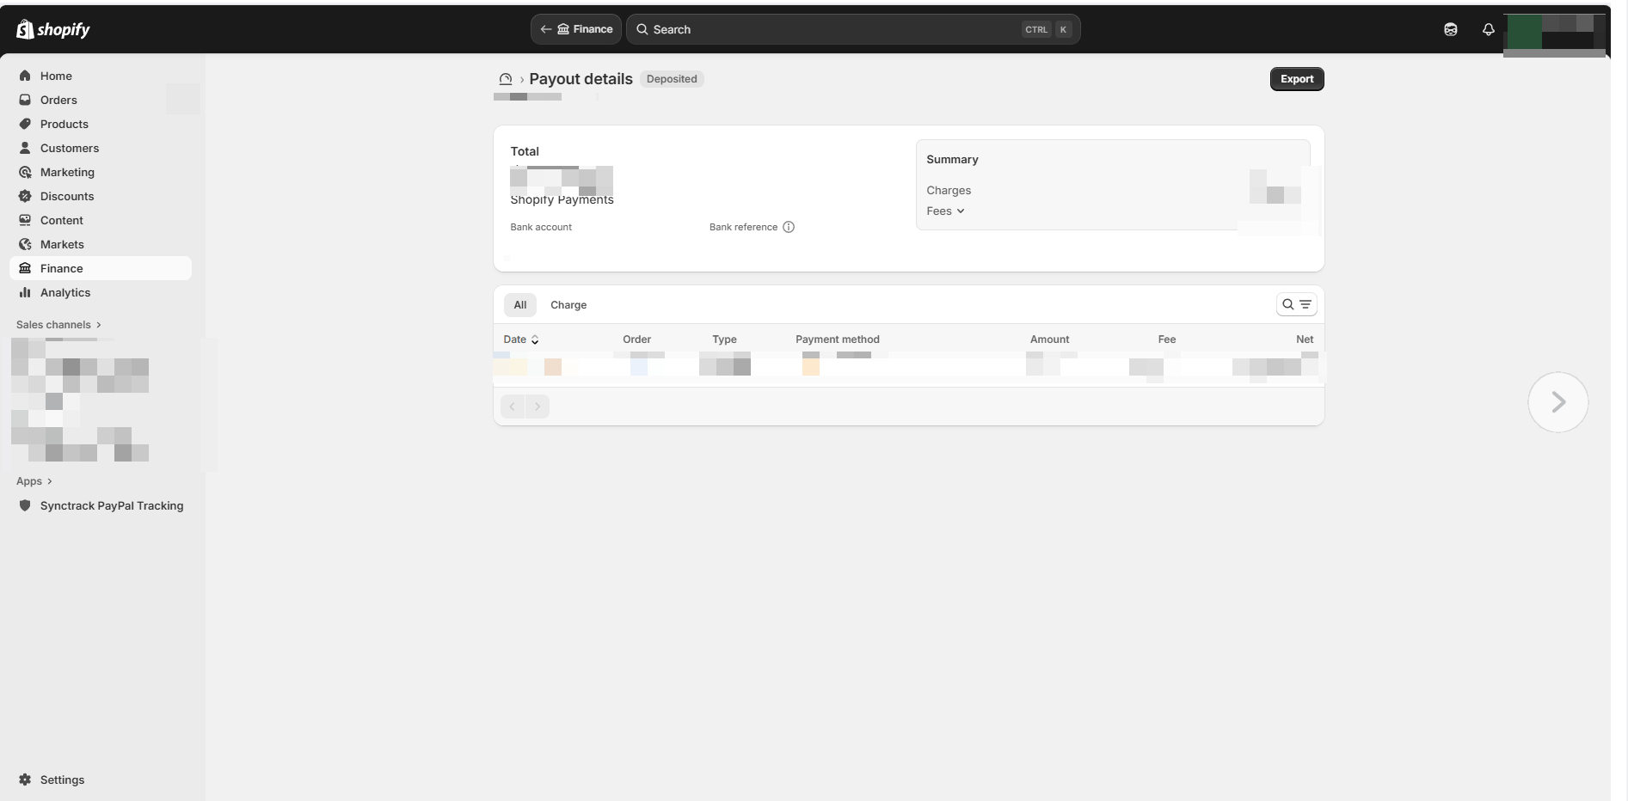This screenshot has width=1628, height=801.
Task: Open the Sidekick assistant icon
Action: point(1450,29)
